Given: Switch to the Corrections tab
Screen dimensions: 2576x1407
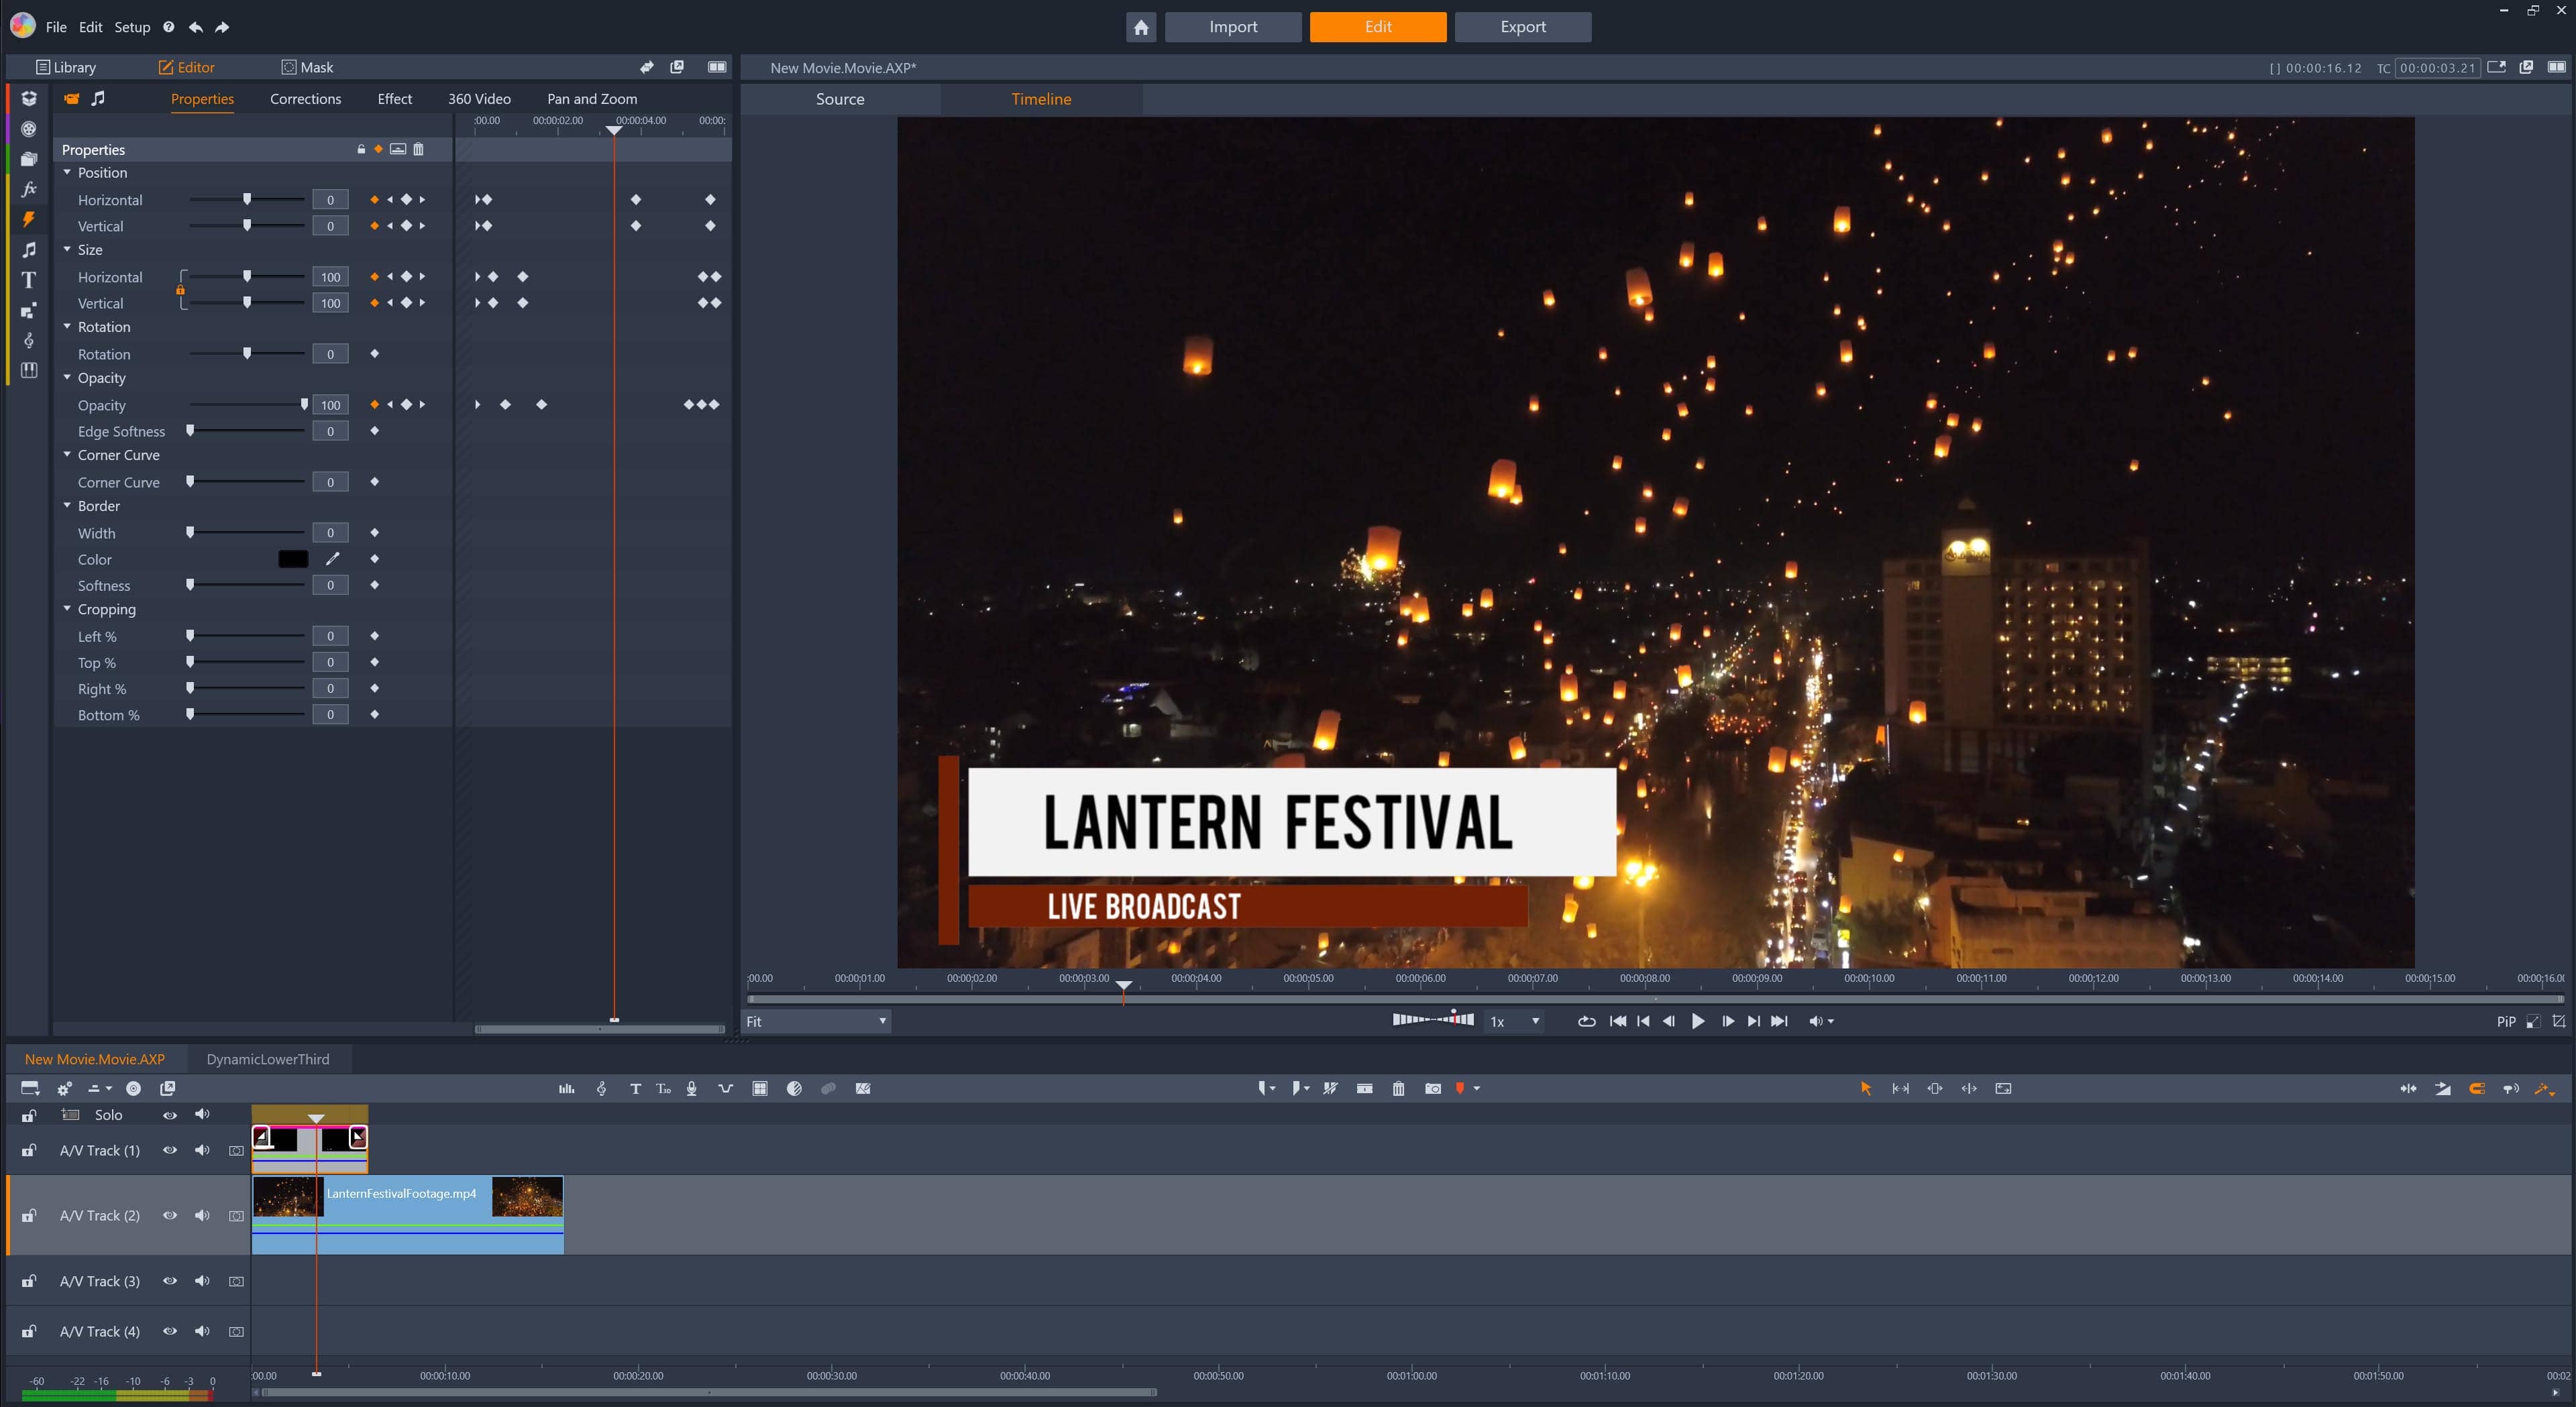Looking at the screenshot, I should (x=305, y=98).
